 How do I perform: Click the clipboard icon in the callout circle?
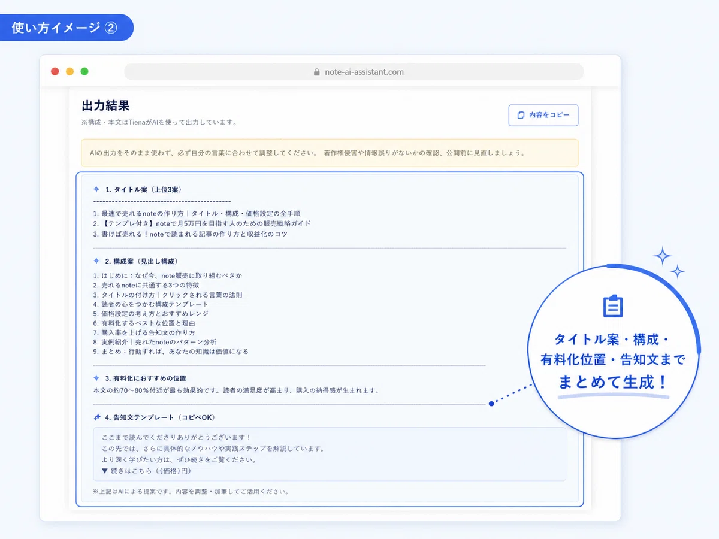tap(613, 306)
